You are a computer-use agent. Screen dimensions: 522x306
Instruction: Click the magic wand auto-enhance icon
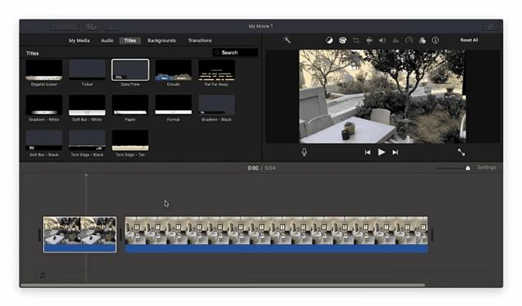287,40
